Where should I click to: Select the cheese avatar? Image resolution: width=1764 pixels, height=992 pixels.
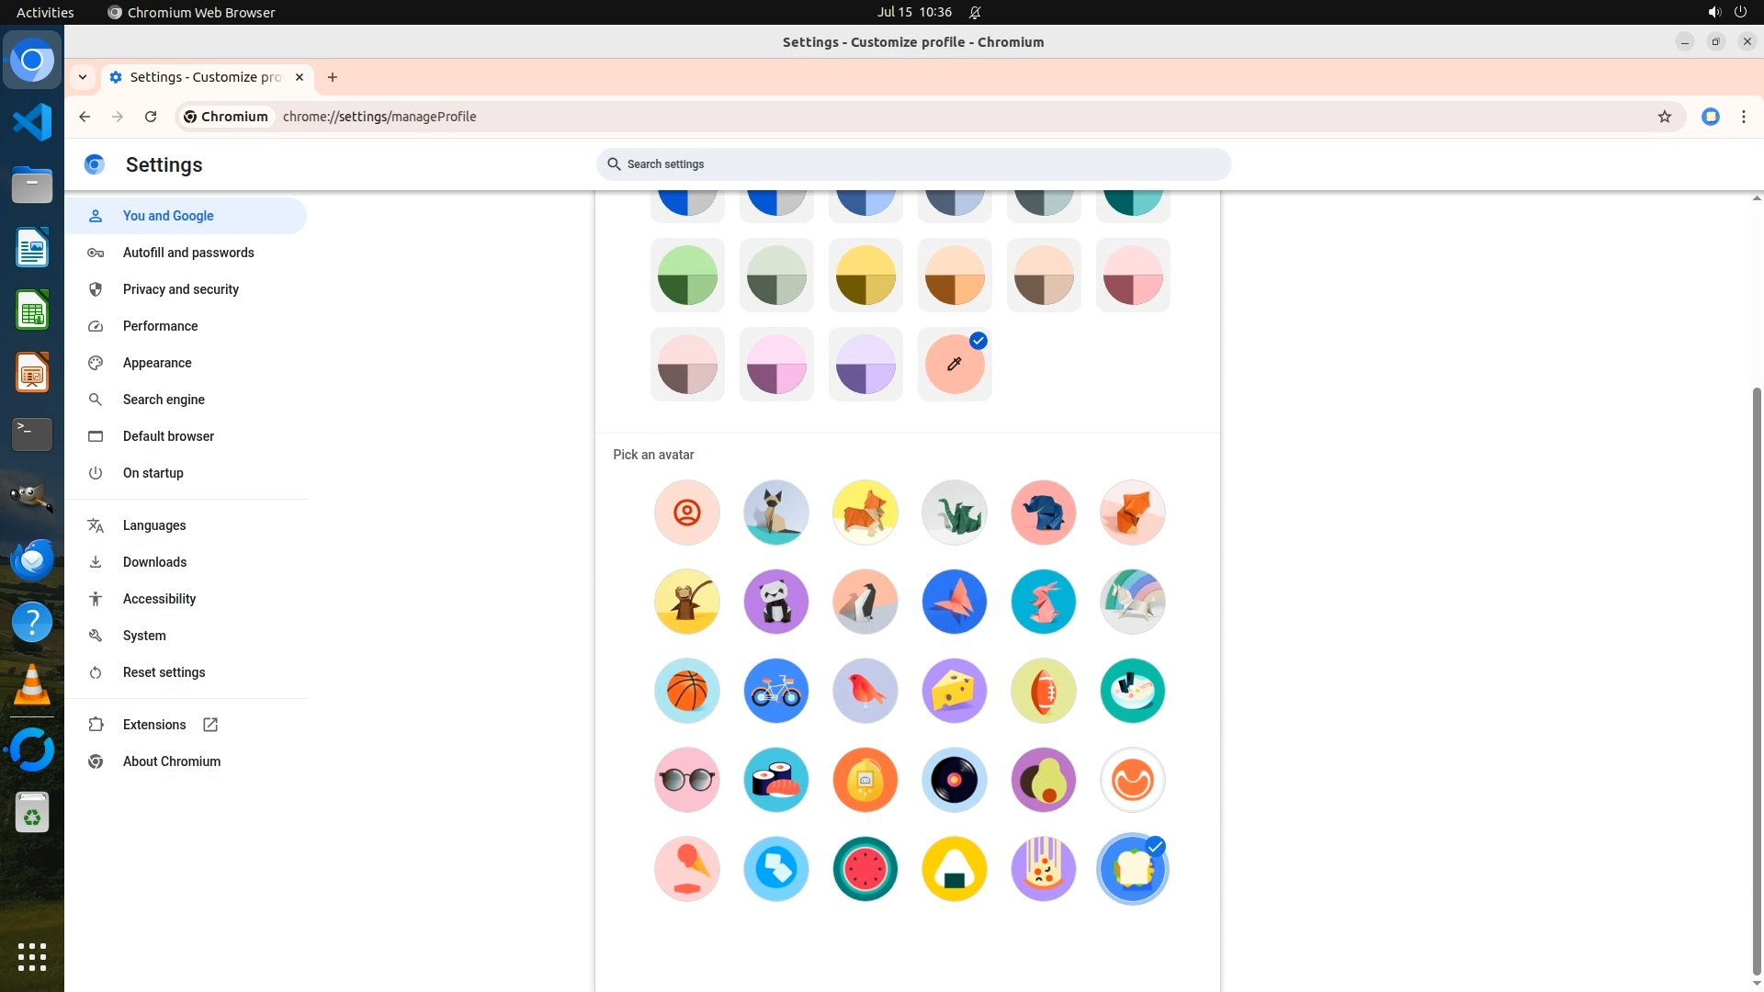pos(954,691)
